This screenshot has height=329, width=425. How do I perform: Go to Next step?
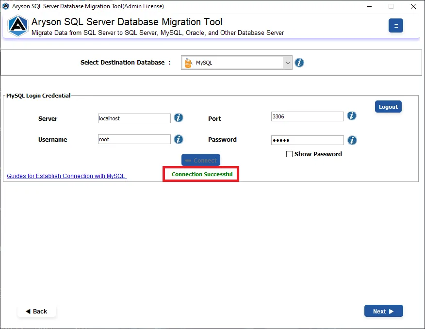pyautogui.click(x=384, y=311)
